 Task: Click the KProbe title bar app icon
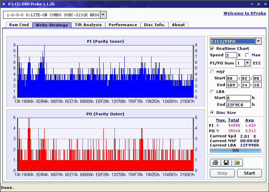click(x=4, y=4)
